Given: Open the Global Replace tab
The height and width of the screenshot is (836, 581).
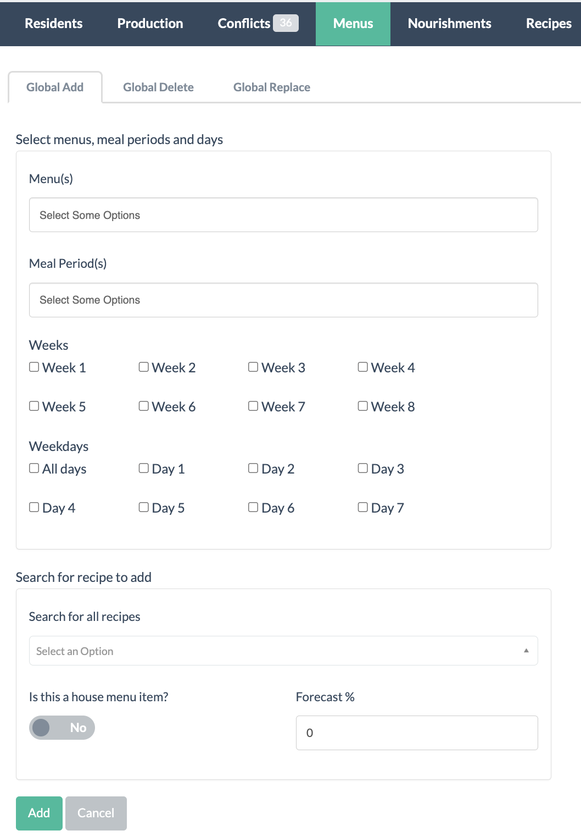Looking at the screenshot, I should pos(272,87).
